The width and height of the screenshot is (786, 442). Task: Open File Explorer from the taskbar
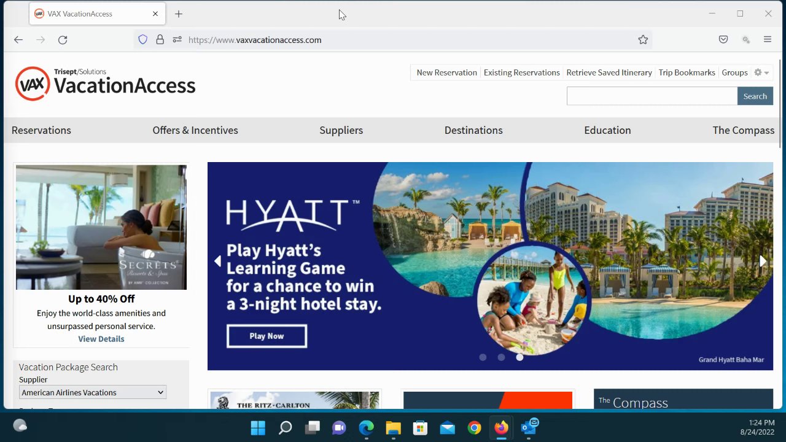click(393, 428)
